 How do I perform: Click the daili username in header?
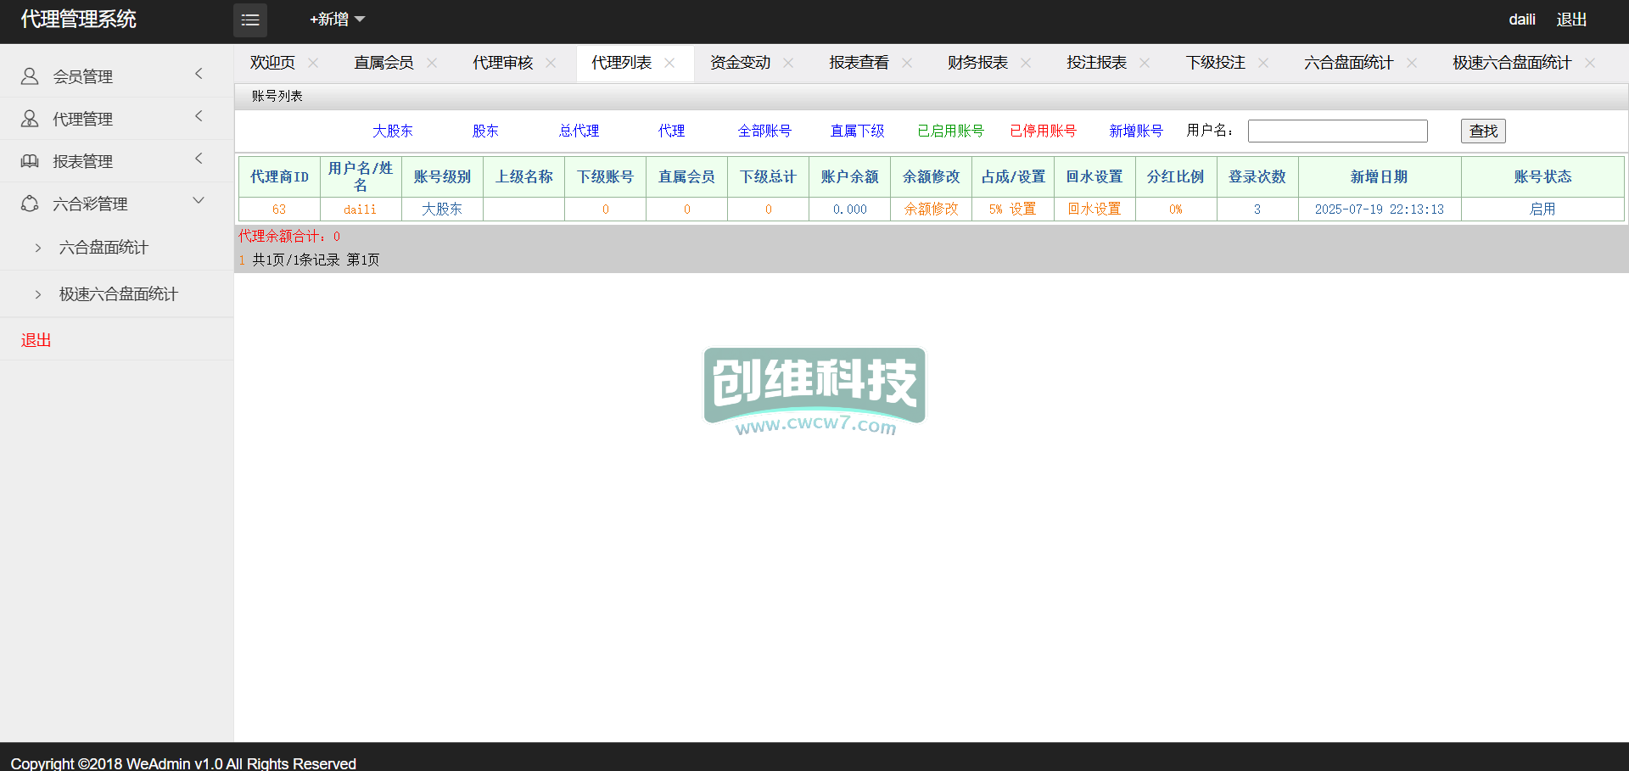tap(1522, 20)
